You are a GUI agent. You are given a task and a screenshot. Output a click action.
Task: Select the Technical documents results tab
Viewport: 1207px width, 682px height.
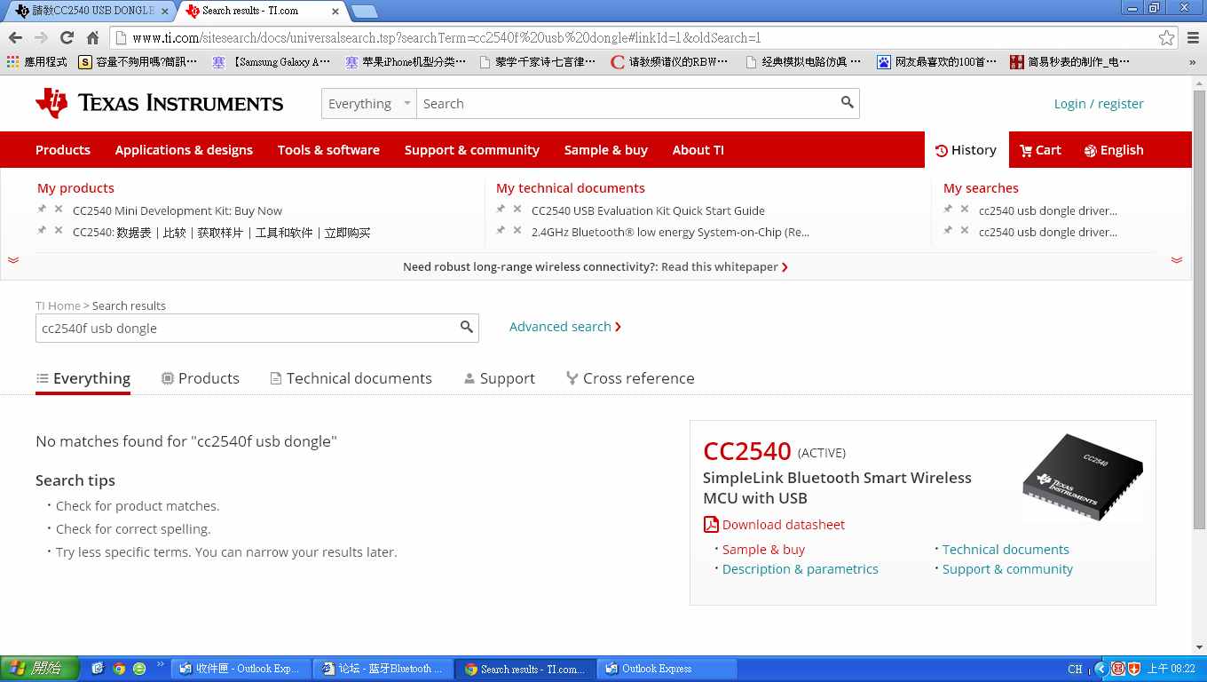(351, 378)
